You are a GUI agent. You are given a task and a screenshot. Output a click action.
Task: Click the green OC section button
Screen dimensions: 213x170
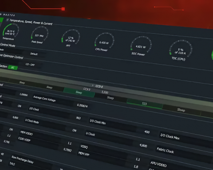pyautogui.click(x=13, y=68)
